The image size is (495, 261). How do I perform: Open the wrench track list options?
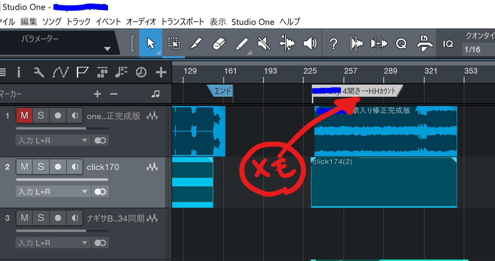pyautogui.click(x=39, y=73)
